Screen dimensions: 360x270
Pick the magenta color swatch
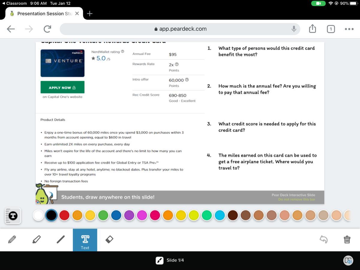point(142,215)
